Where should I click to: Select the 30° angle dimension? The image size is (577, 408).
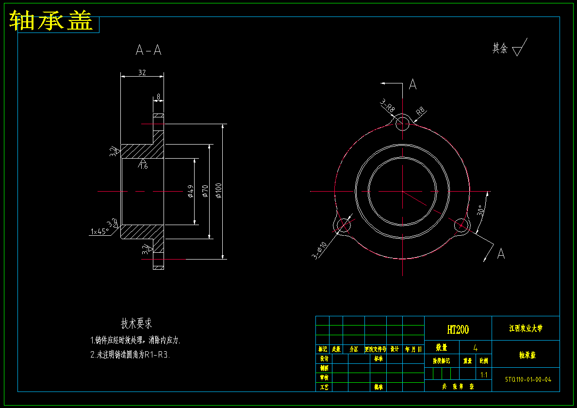pos(481,211)
